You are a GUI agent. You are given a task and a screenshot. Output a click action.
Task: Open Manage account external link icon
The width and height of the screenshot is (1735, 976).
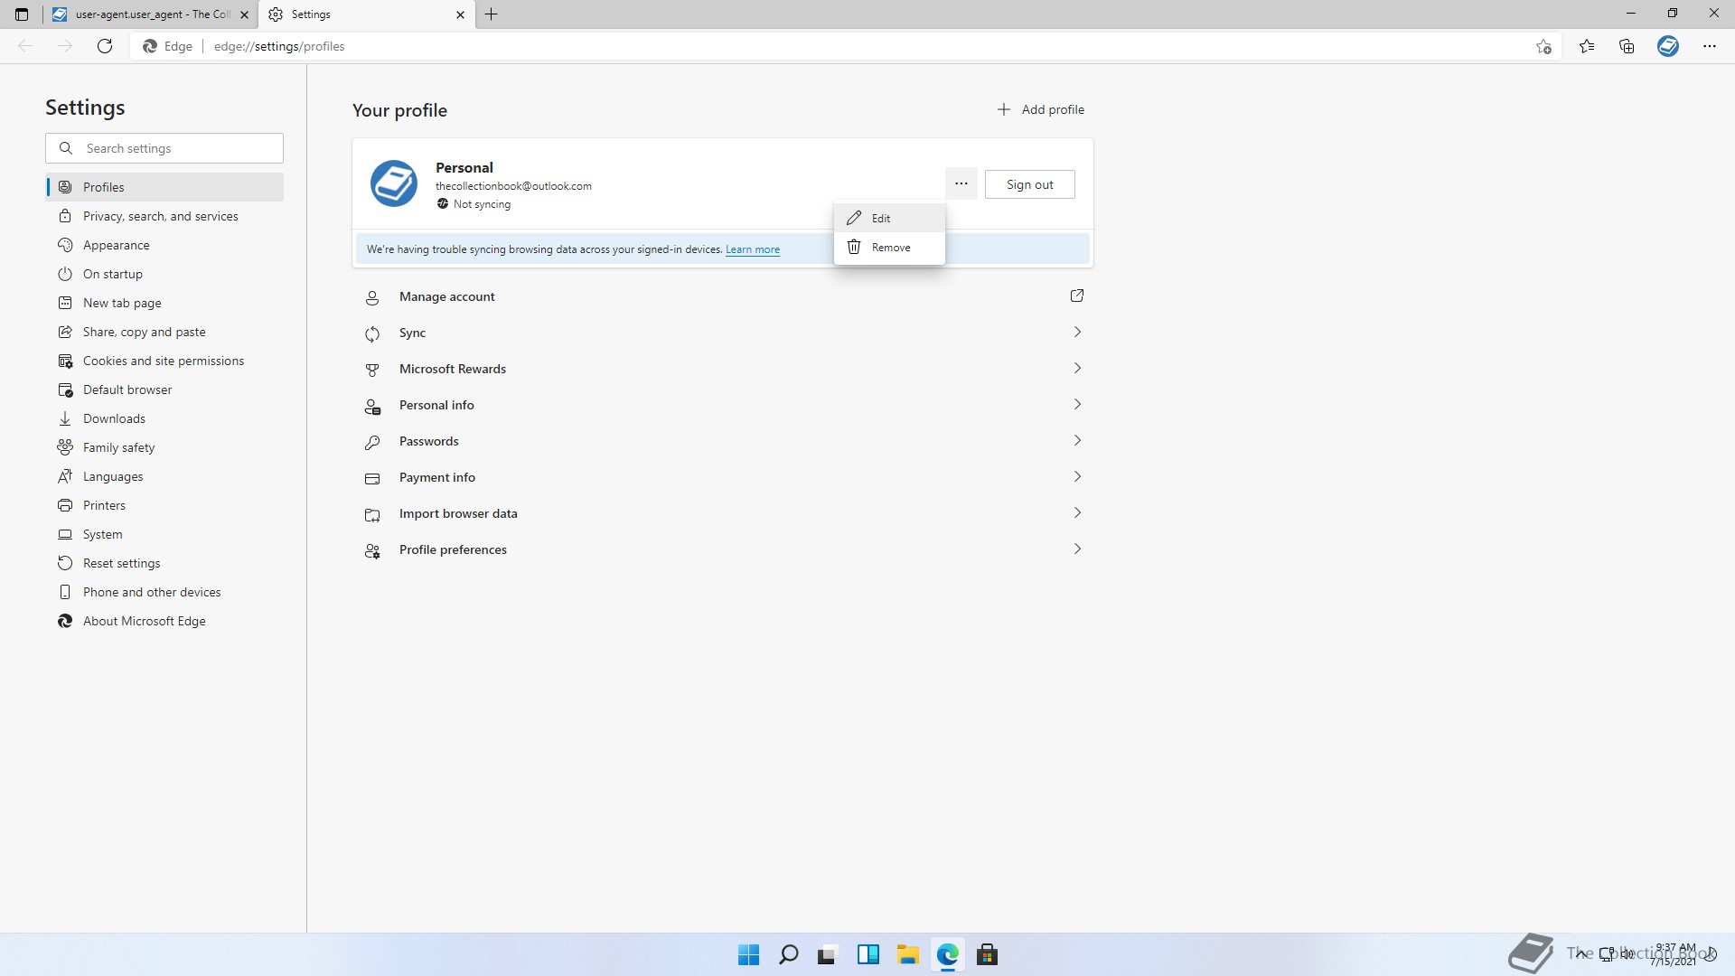click(x=1076, y=296)
